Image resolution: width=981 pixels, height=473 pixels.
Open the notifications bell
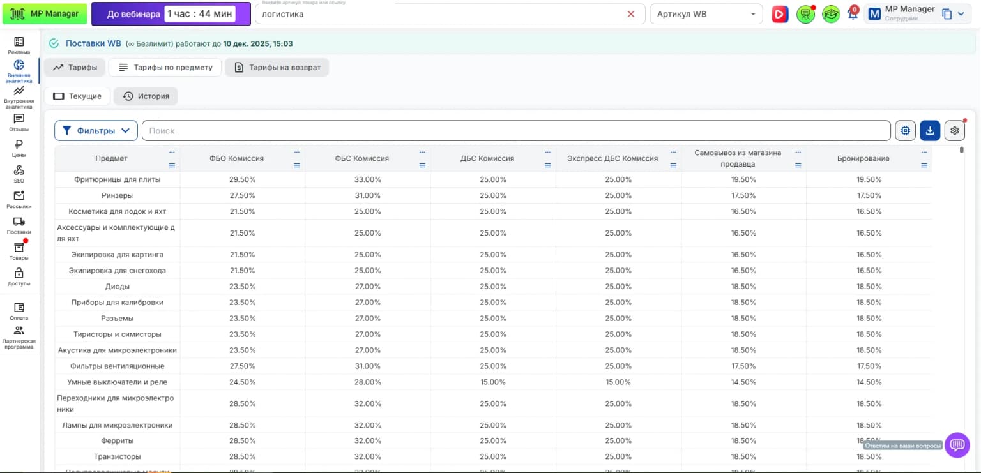[x=853, y=13]
